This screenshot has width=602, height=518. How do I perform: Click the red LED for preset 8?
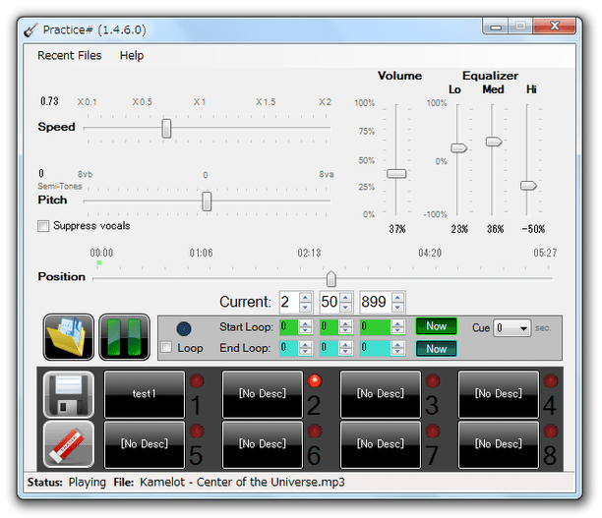(551, 431)
